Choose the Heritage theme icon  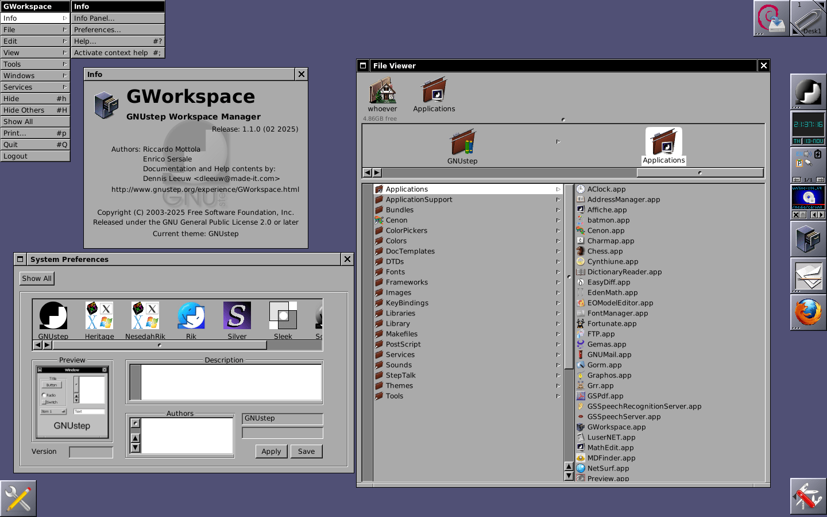click(x=99, y=315)
